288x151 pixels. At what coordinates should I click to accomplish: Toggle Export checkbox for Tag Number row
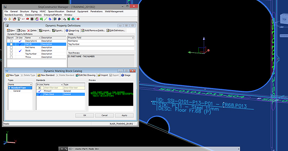(x=12, y=54)
